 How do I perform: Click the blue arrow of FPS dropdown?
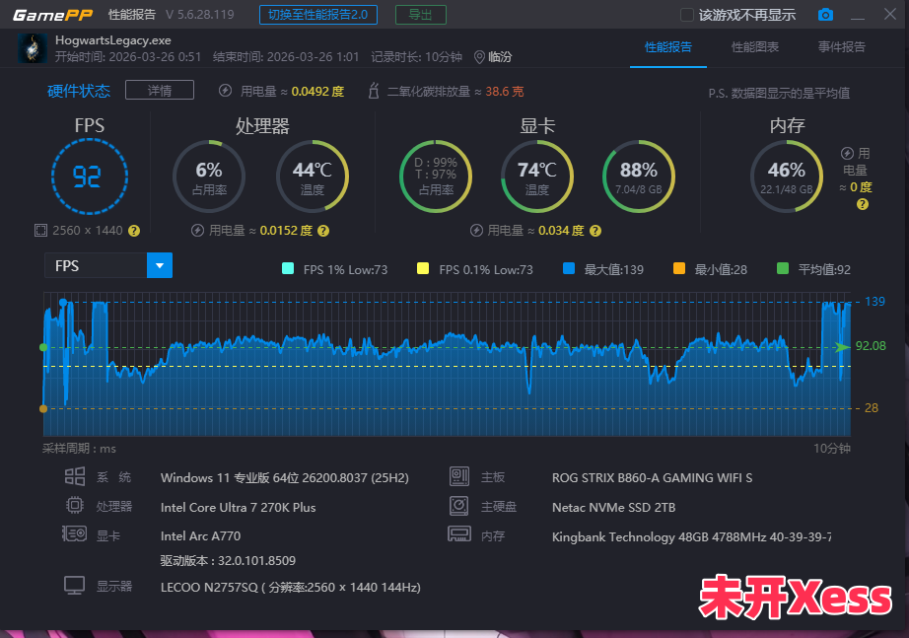pos(160,265)
